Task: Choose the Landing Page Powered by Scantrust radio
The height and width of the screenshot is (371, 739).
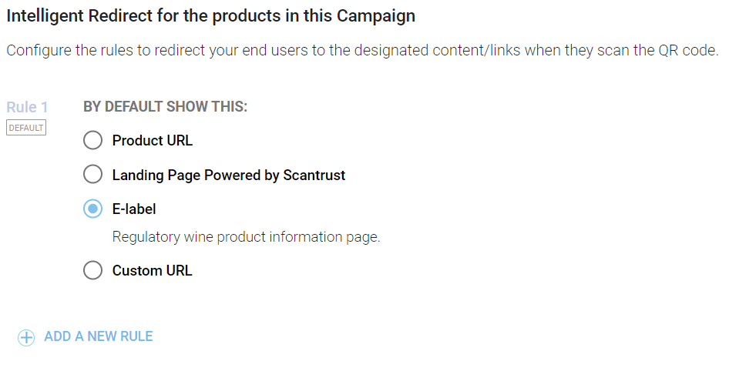Action: coord(92,175)
